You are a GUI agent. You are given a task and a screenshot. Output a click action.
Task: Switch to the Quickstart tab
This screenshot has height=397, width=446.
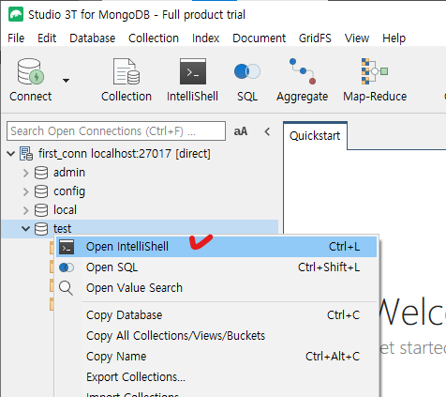(315, 136)
